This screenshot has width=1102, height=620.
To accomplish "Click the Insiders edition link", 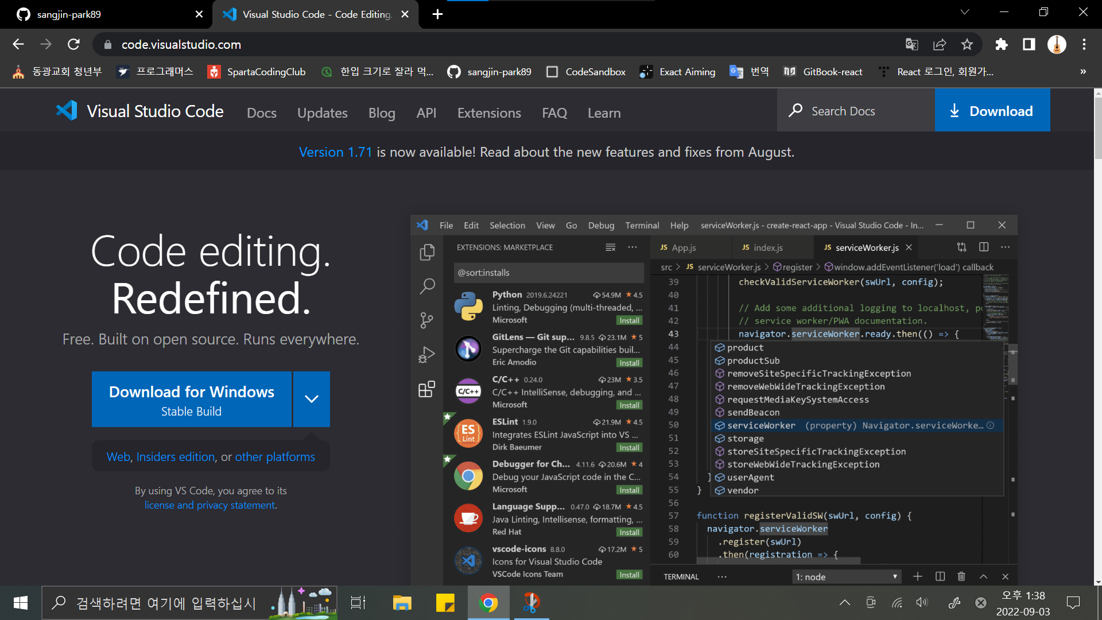I will click(x=176, y=457).
